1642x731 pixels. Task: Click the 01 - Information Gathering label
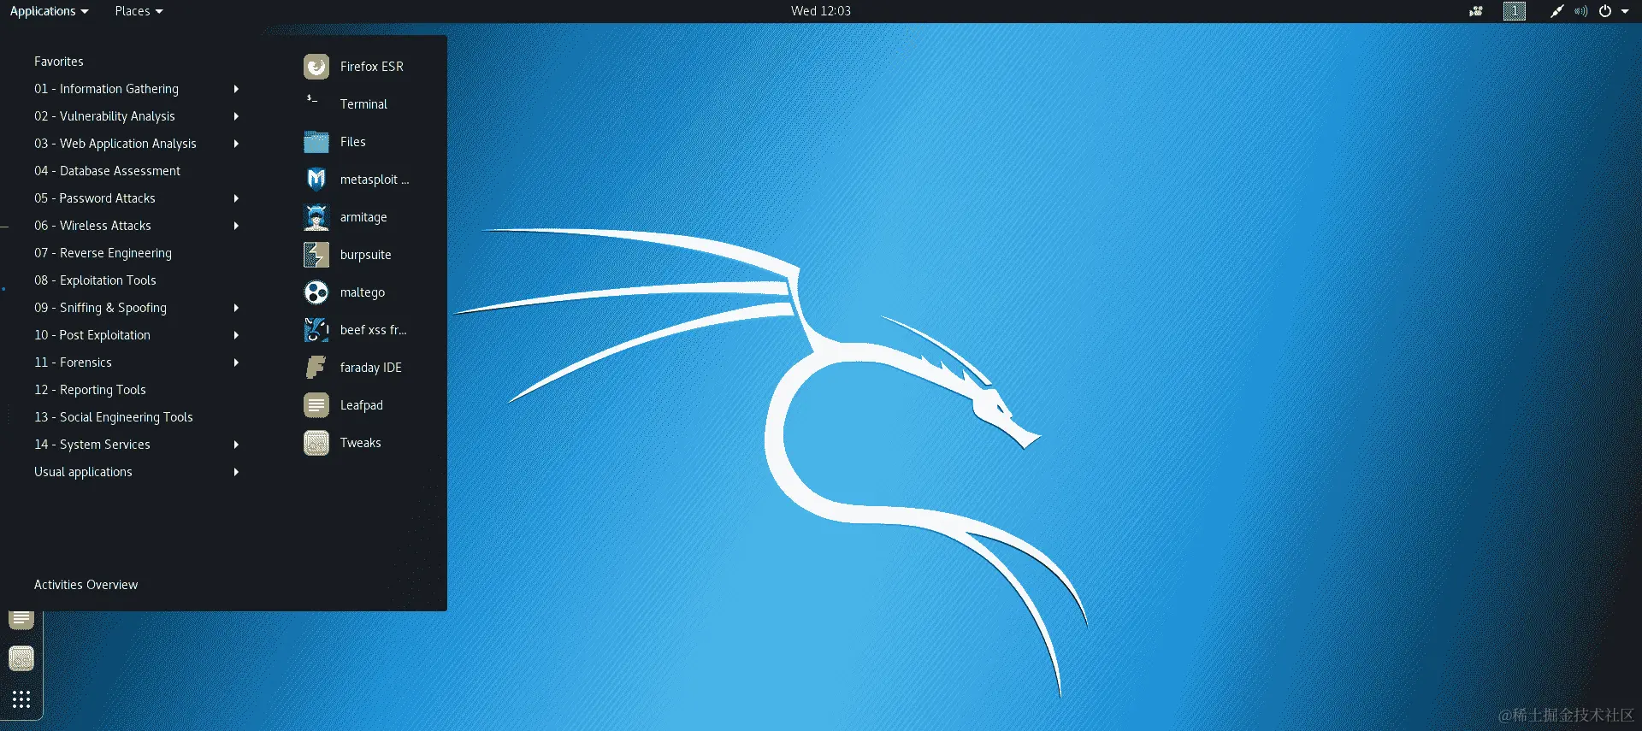pos(106,89)
